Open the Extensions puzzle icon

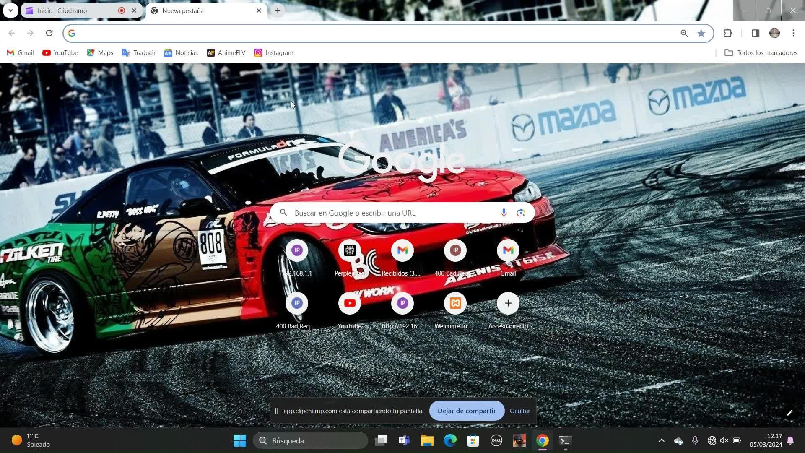pos(728,33)
